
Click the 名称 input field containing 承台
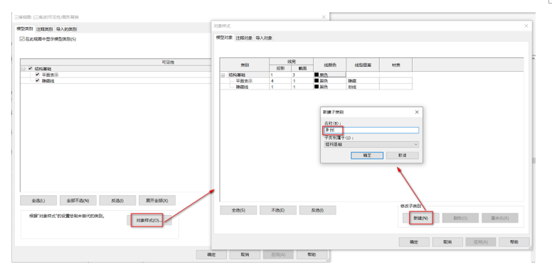pyautogui.click(x=371, y=131)
